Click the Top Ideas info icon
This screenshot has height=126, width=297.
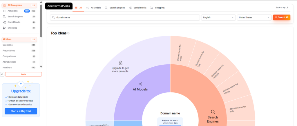coord(68,33)
